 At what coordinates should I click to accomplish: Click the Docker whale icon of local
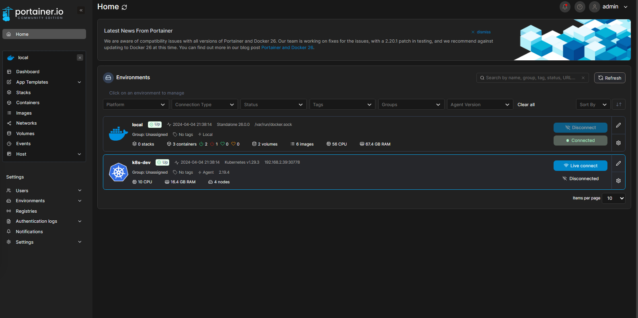pyautogui.click(x=118, y=133)
